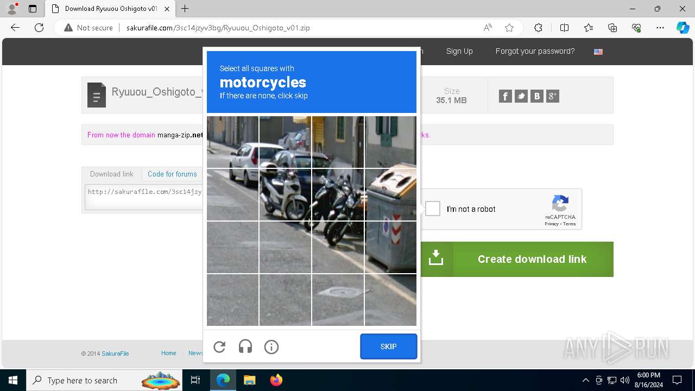Click browser Back arrow
This screenshot has height=391, width=695.
15,28
